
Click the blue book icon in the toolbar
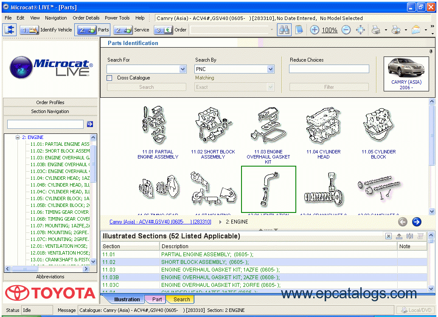point(299,30)
